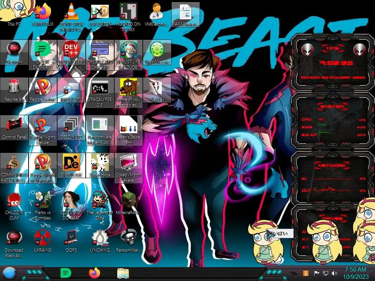This screenshot has height=281, width=375.
Task: Launch Firefox from the taskbar
Action: (94, 273)
